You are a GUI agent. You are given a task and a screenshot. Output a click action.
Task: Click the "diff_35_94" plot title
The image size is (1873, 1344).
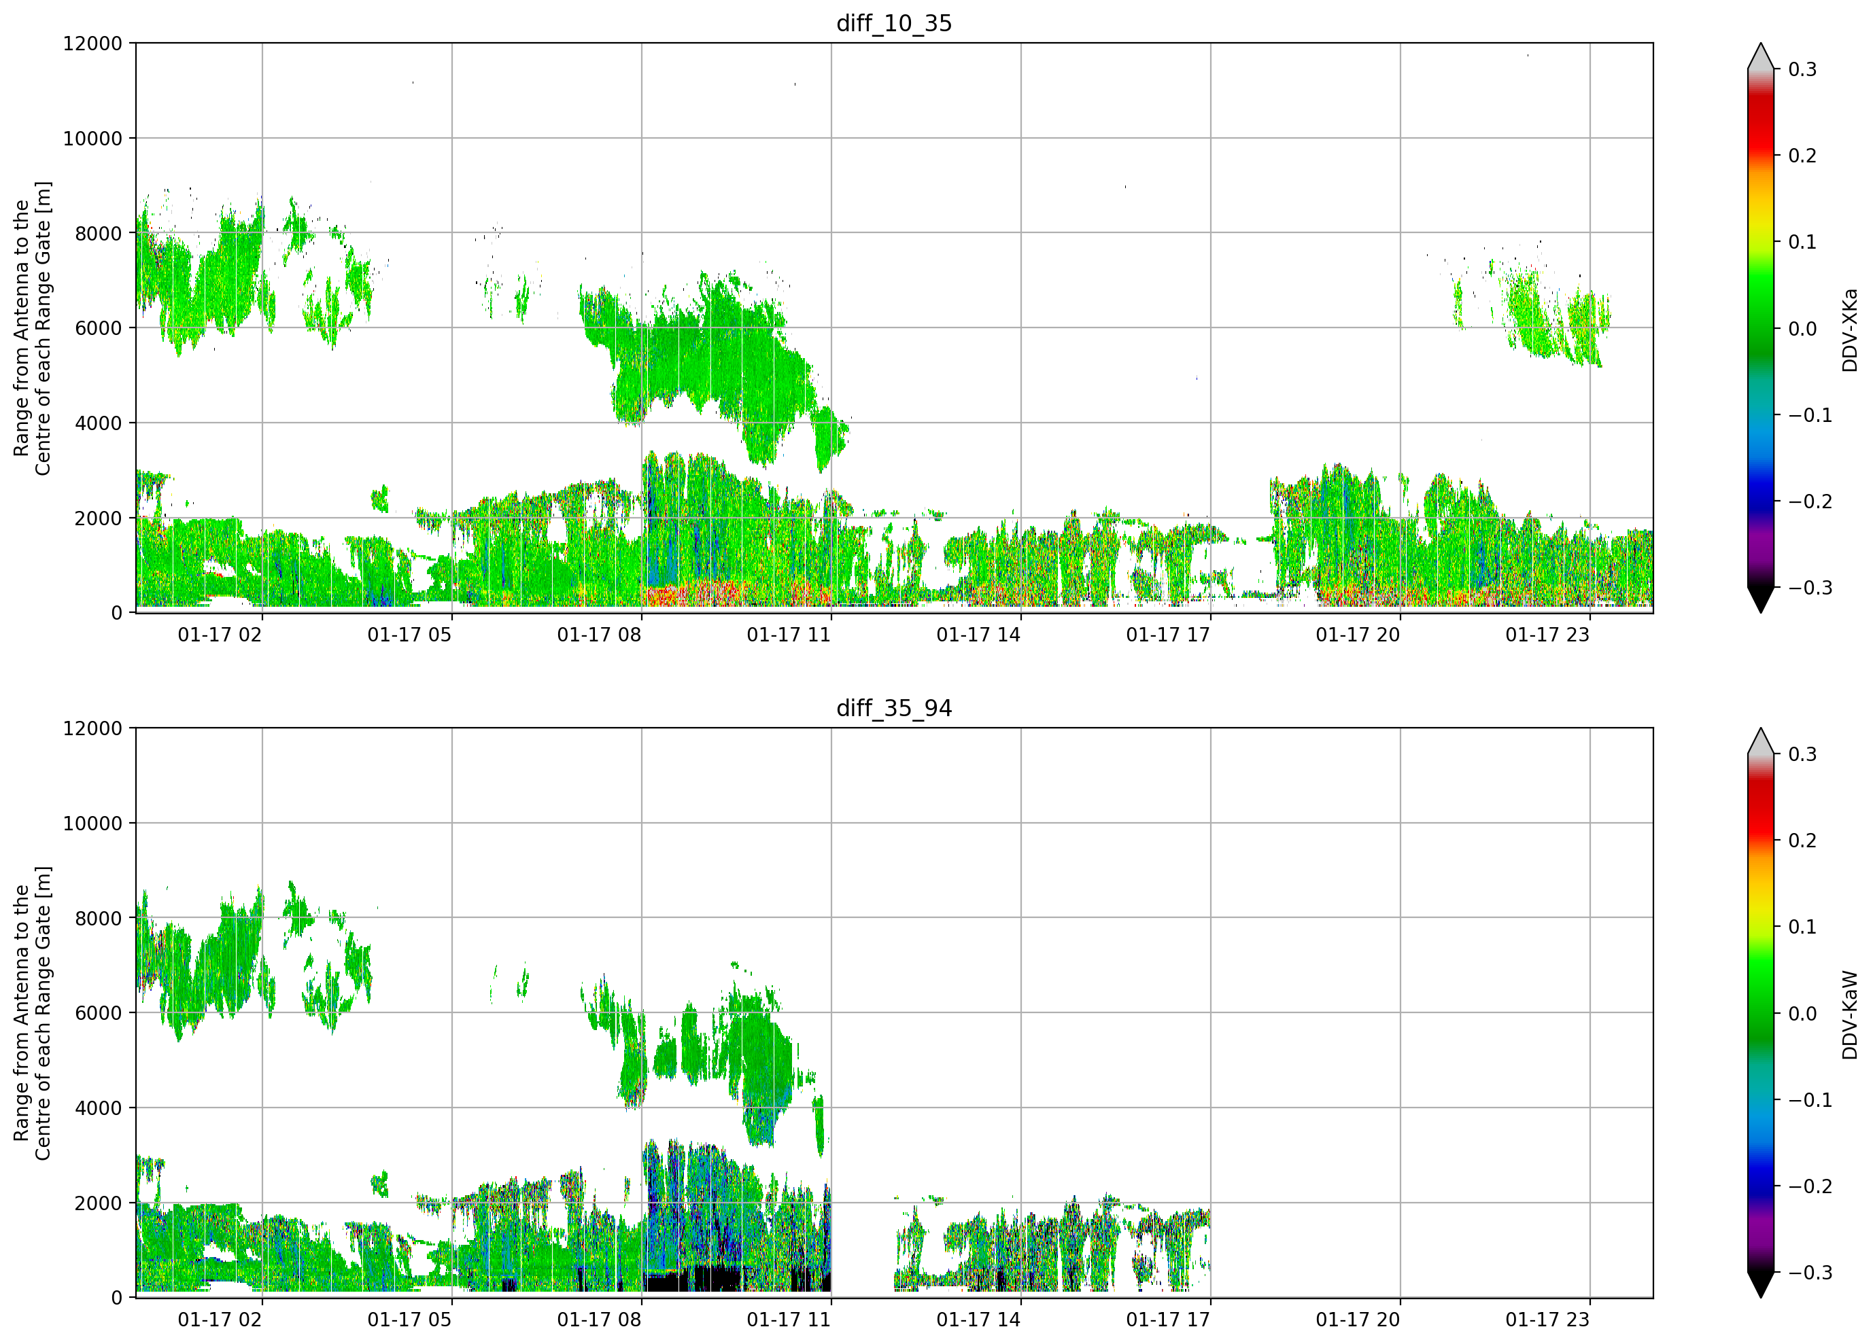895,708
